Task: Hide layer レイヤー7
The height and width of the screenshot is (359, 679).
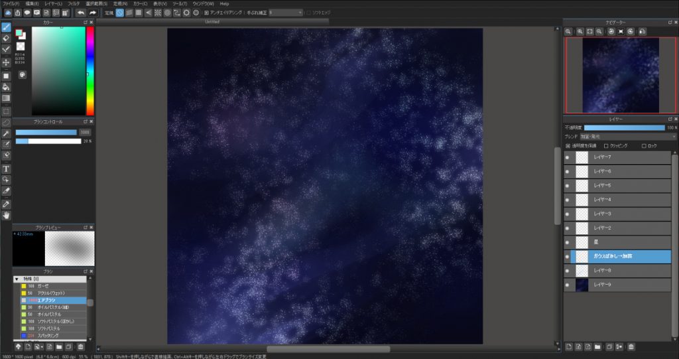Action: pos(568,157)
